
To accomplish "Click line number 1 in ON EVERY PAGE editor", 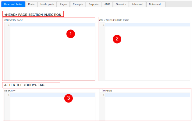I will 9,25.
